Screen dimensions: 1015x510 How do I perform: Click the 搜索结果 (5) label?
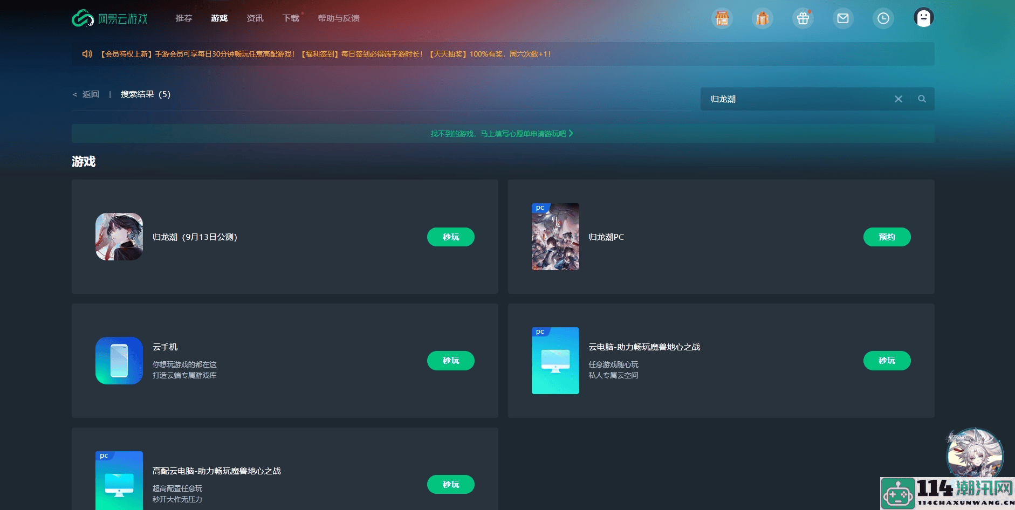(x=146, y=94)
